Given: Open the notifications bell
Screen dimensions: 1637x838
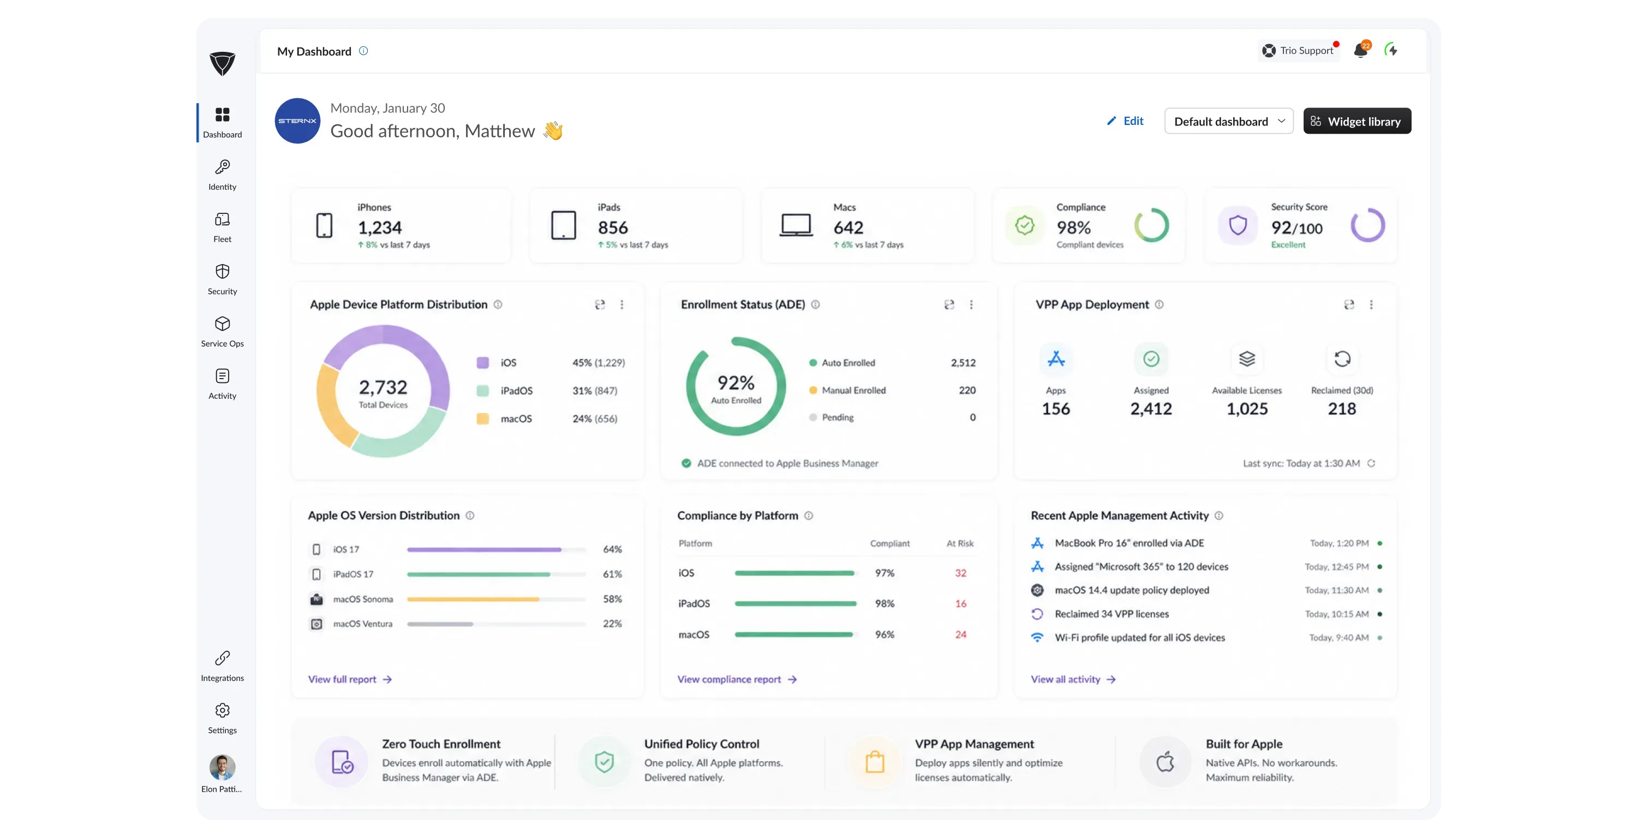Looking at the screenshot, I should (1360, 50).
